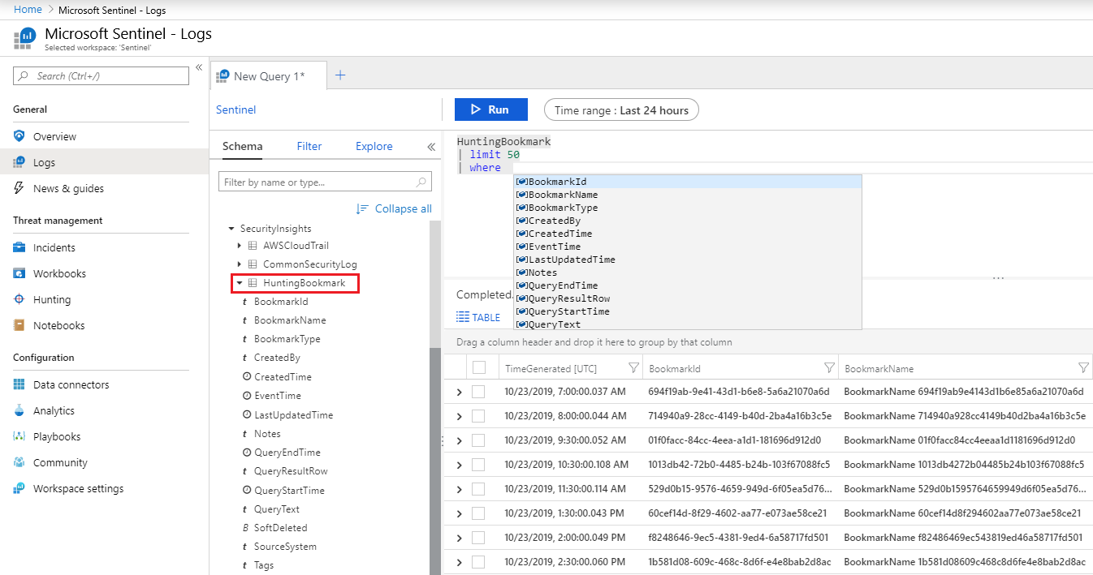Open the Playbooks icon in Configuration

pos(19,436)
